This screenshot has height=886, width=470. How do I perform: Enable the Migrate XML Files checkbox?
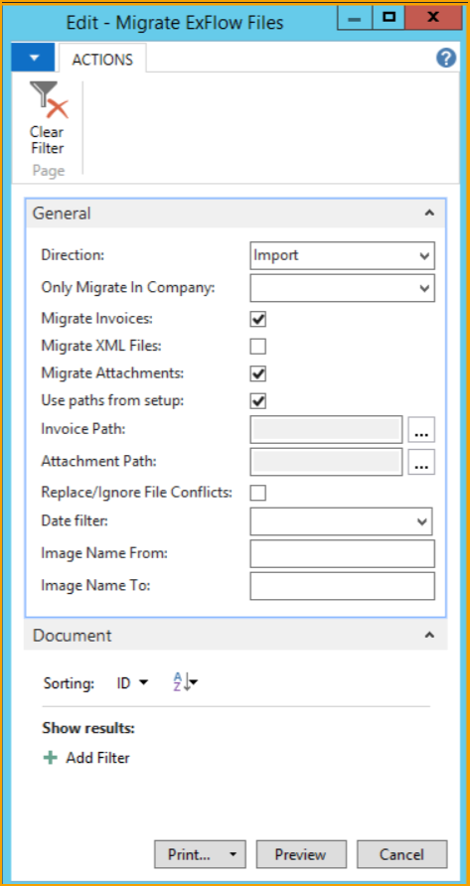(x=258, y=347)
